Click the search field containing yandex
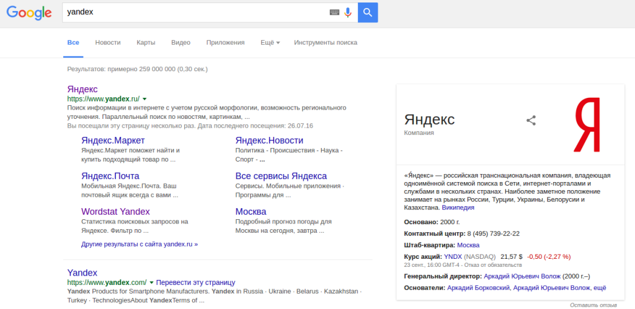The image size is (635, 309). click(x=194, y=12)
